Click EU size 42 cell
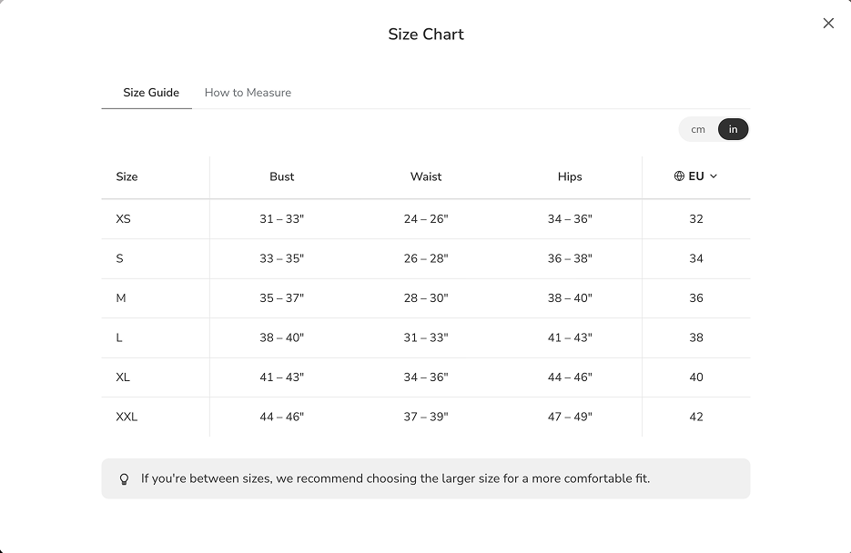 696,417
